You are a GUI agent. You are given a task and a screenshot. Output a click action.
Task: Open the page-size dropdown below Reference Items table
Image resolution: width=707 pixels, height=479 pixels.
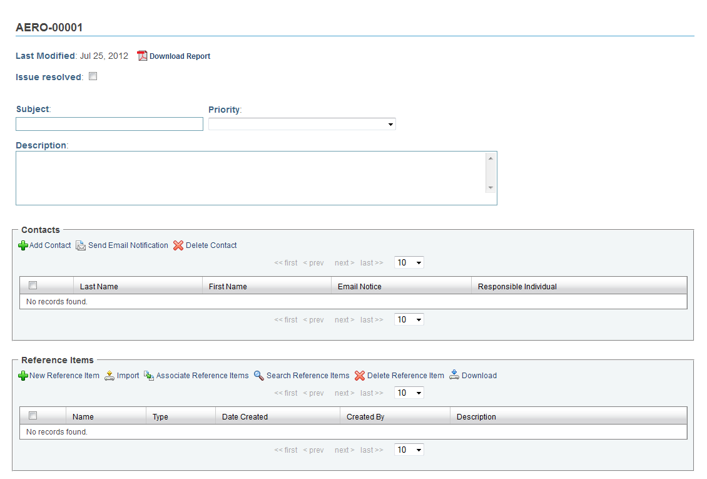(x=409, y=450)
